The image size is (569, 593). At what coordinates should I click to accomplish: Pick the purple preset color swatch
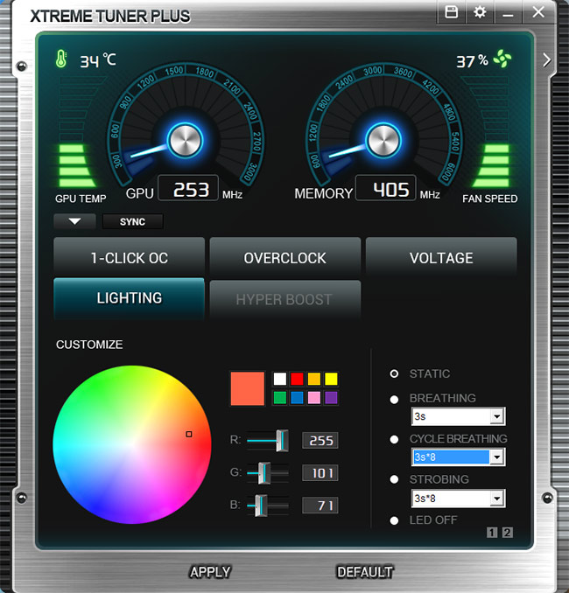click(331, 398)
